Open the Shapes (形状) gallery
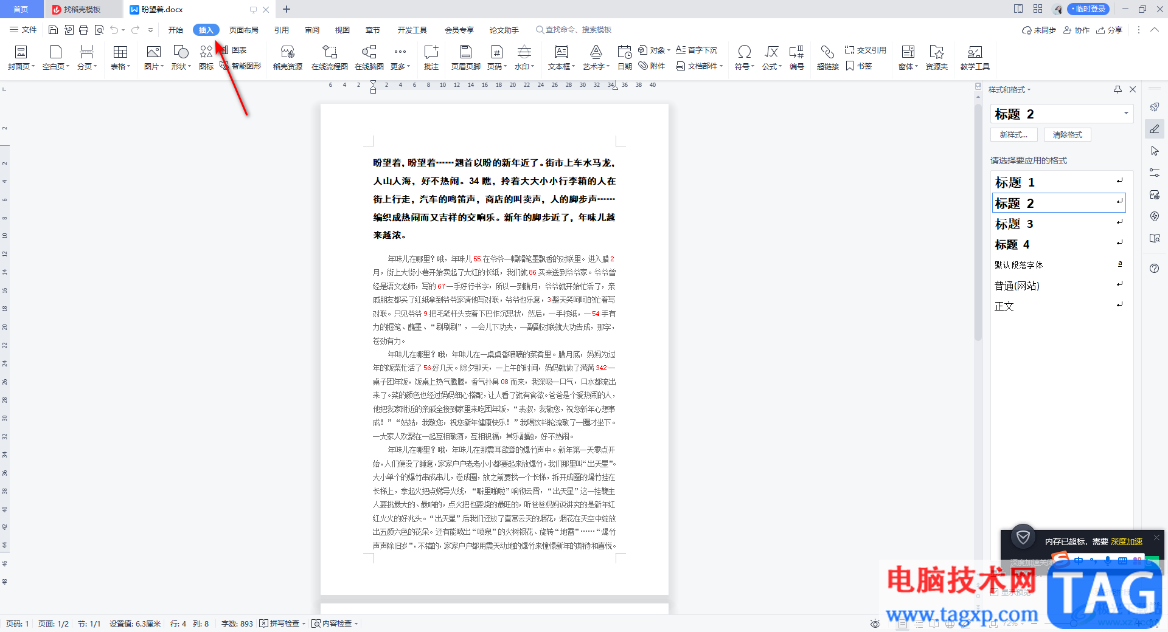Viewport: 1168px width, 632px height. pyautogui.click(x=181, y=58)
